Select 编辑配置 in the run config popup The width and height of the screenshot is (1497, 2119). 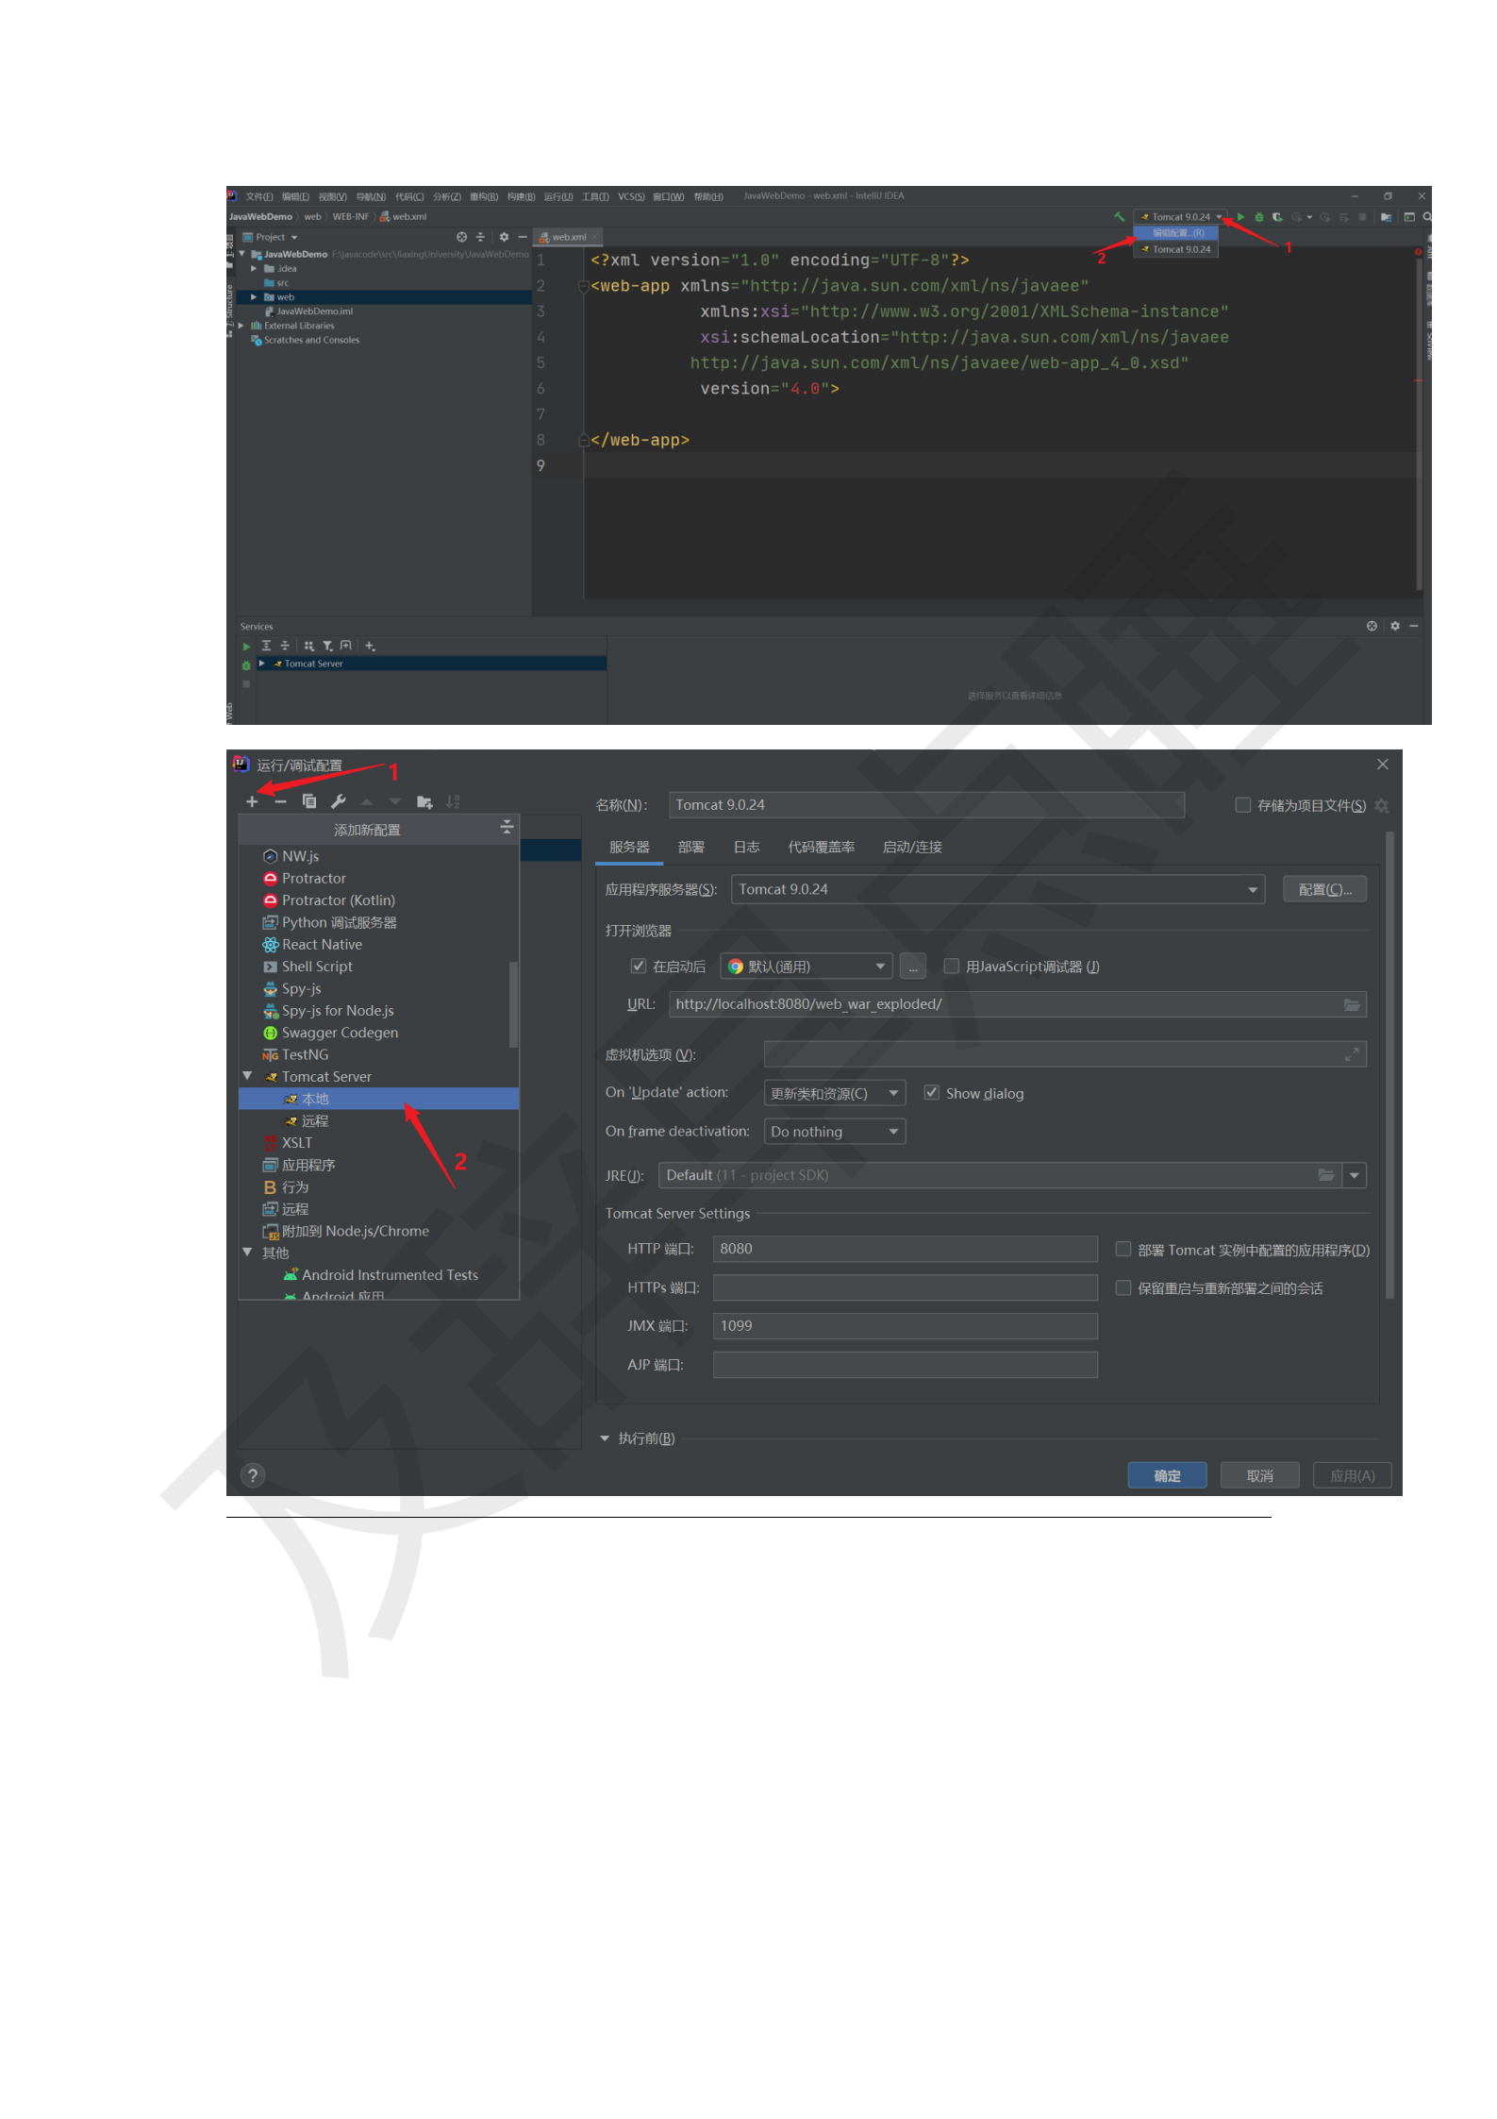click(1176, 232)
